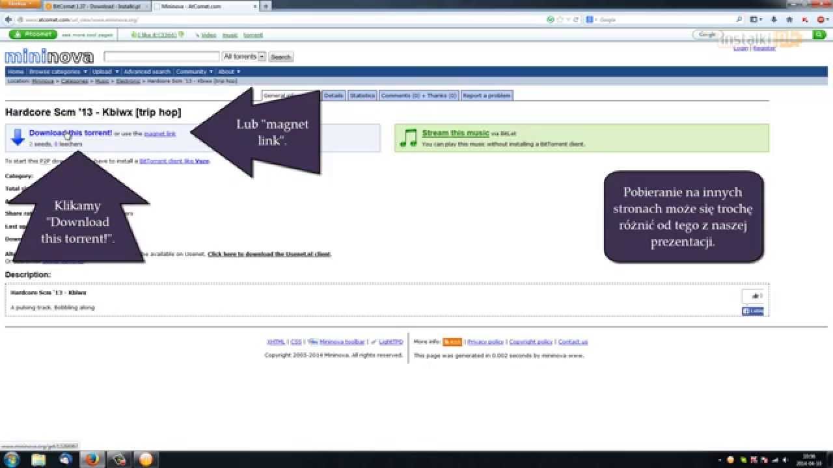This screenshot has height=468, width=833.
Task: Open the Statistics tab
Action: (362, 96)
